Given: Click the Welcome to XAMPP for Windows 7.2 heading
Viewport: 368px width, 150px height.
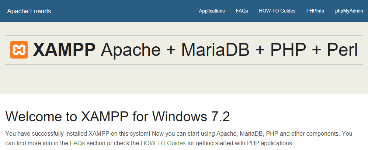Looking at the screenshot, I should [117, 117].
